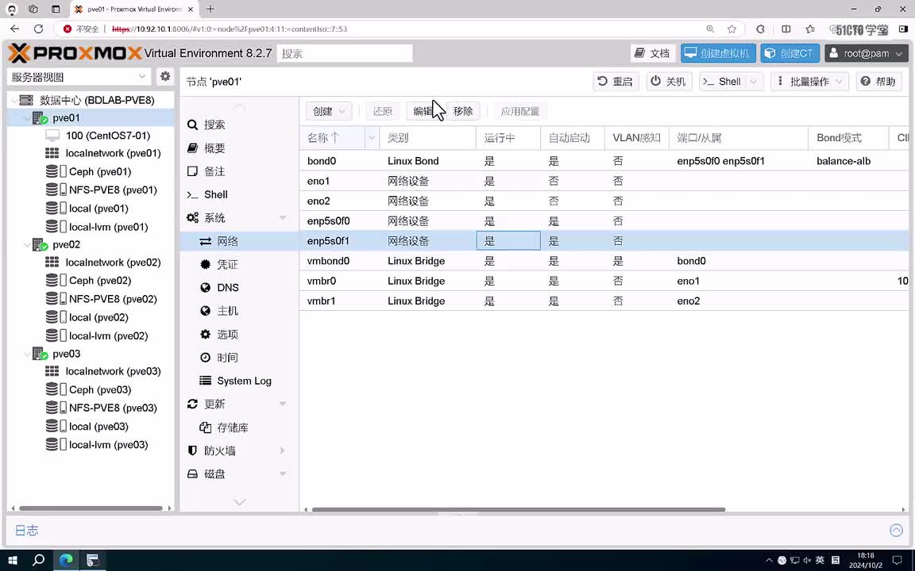This screenshot has width=915, height=571.
Task: Open 批量操作 dropdown
Action: (x=809, y=82)
